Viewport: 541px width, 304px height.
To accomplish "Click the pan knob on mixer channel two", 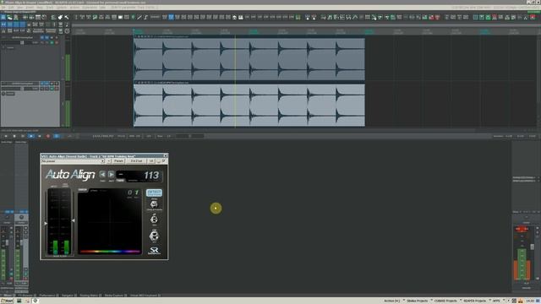I will [21, 217].
